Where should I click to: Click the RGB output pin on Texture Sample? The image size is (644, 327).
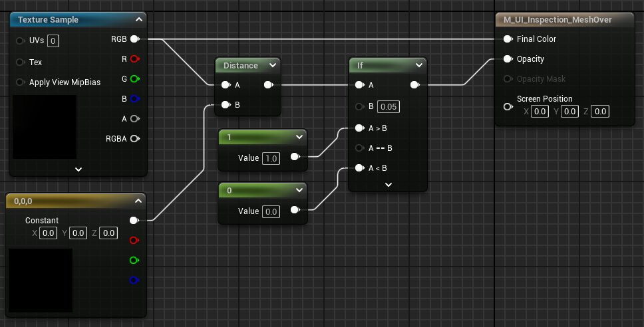coord(135,39)
